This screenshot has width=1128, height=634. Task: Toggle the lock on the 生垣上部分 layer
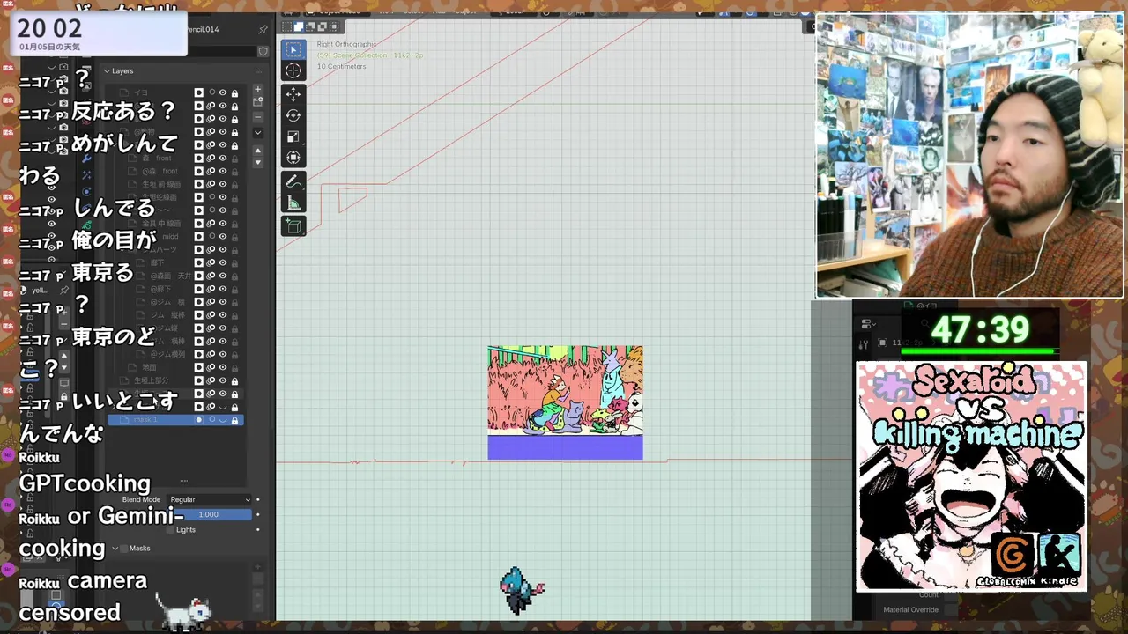click(234, 380)
